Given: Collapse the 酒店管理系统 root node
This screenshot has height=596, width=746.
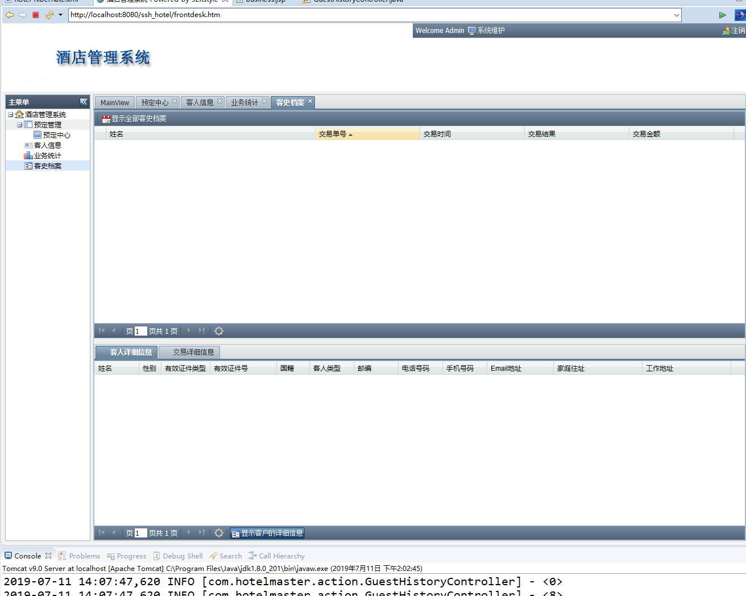Looking at the screenshot, I should click(11, 114).
